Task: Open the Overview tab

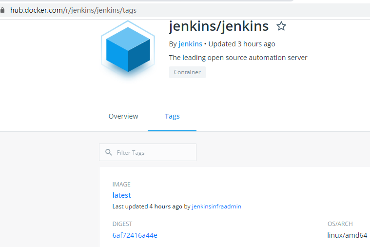Action: [x=123, y=116]
